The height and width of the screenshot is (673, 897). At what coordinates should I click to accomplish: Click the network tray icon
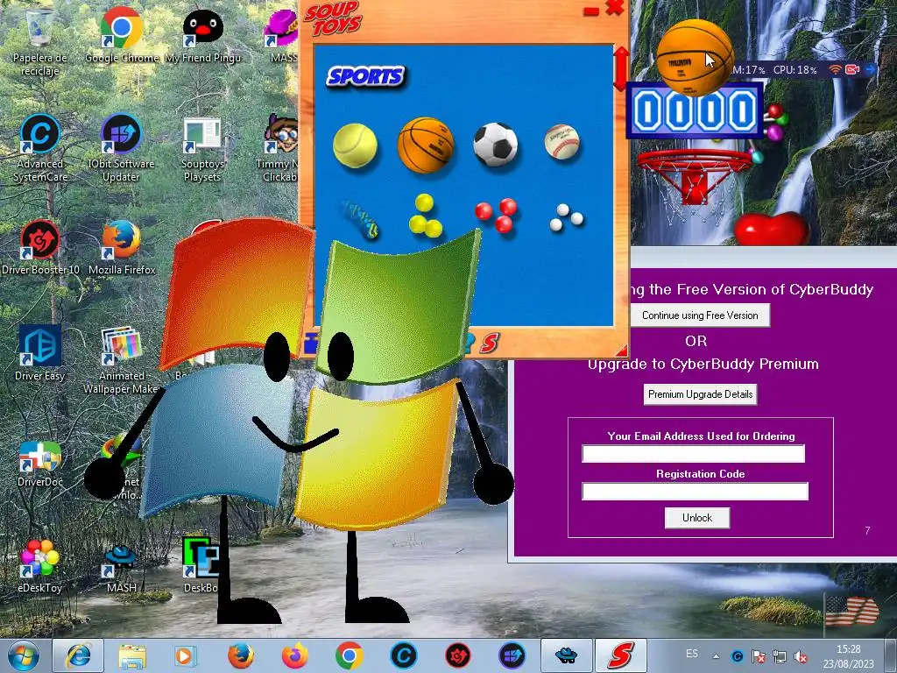[780, 657]
